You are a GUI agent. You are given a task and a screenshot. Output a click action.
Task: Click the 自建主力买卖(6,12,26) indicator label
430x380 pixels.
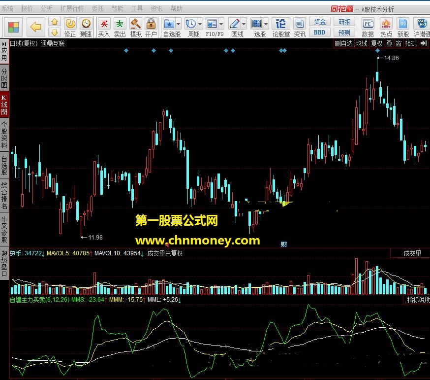pyautogui.click(x=40, y=300)
